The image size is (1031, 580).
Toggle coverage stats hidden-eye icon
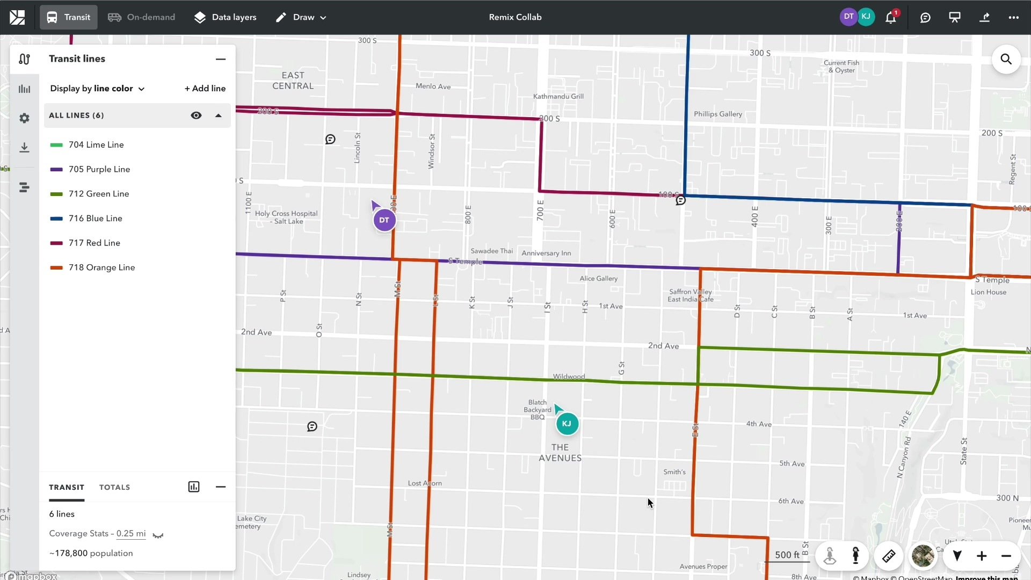pos(158,535)
